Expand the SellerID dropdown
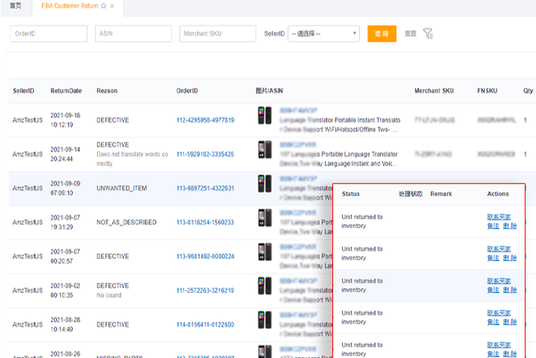Viewport: 536px width, 358px height. tap(324, 34)
